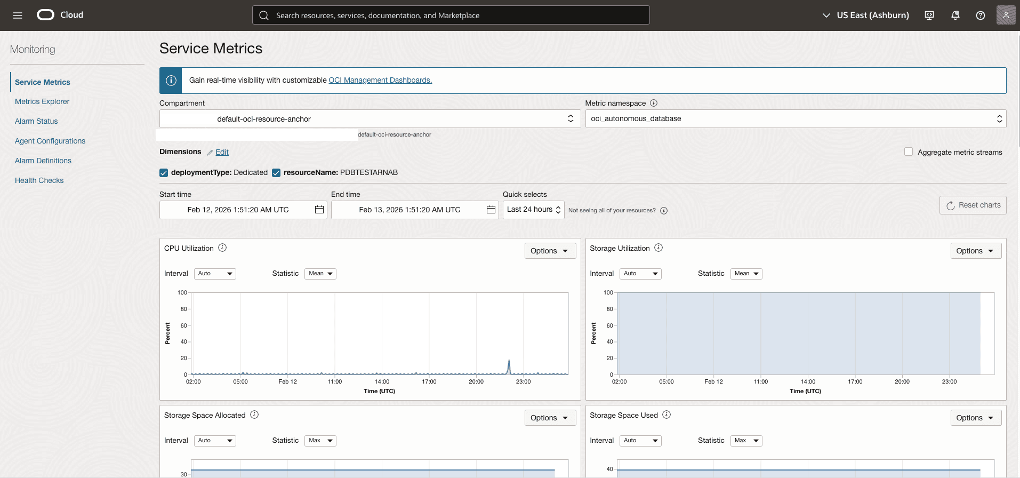Open the End time calendar icon

[491, 210]
